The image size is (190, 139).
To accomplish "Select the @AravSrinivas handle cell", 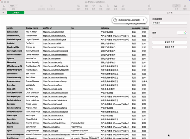I will click(15, 123).
